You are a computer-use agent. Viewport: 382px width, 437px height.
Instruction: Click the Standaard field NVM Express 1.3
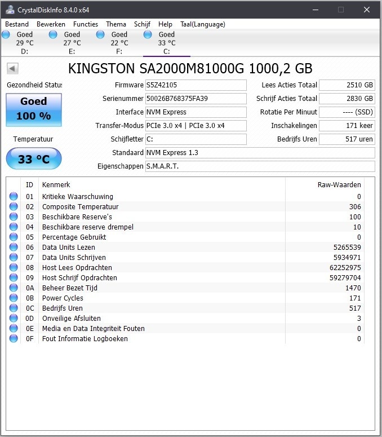(260, 152)
